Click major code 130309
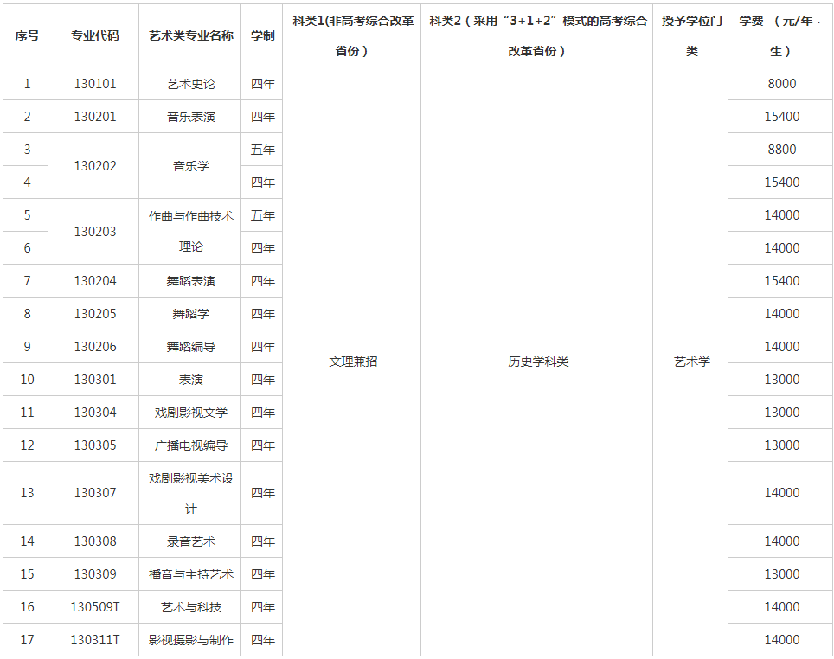This screenshot has height=659, width=834. (x=94, y=574)
